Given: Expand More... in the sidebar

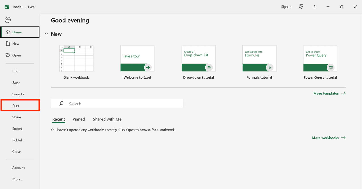Looking at the screenshot, I should tap(20, 179).
